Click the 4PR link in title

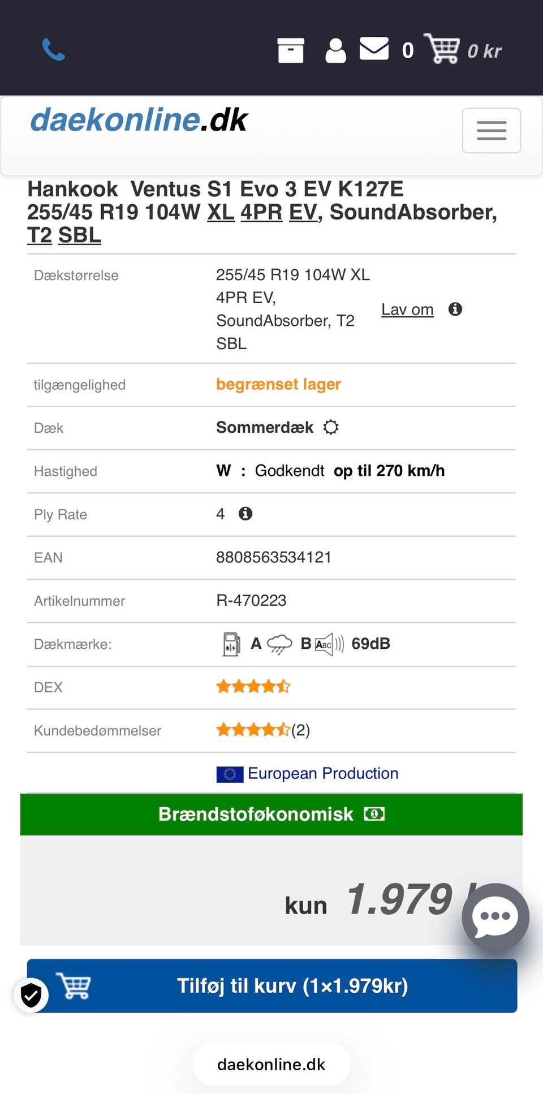coord(261,212)
